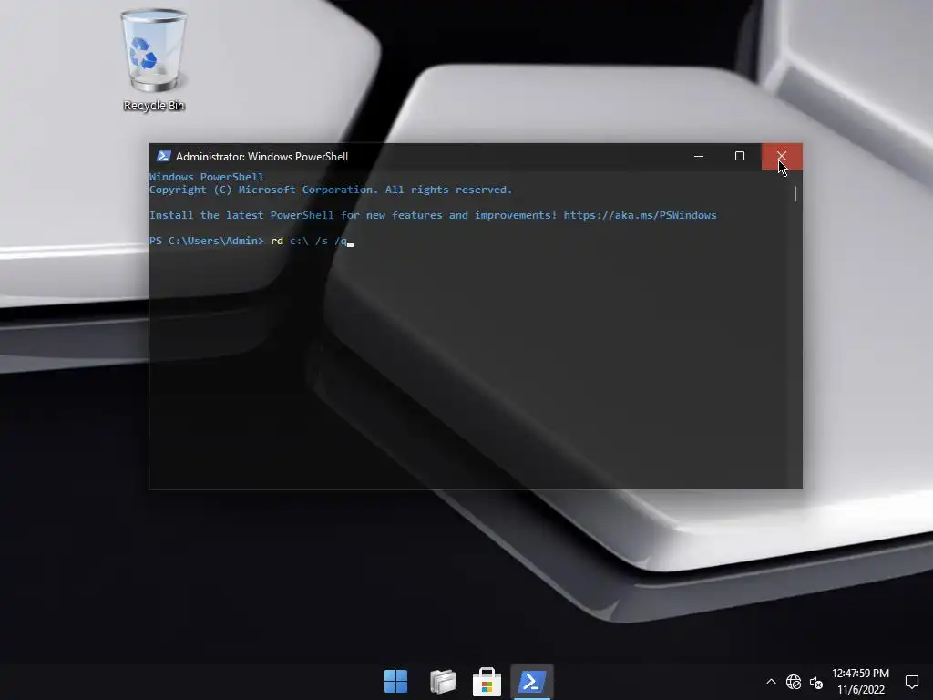Image resolution: width=933 pixels, height=700 pixels.
Task: Open the Recycle Bin desktop icon
Action: tap(153, 59)
